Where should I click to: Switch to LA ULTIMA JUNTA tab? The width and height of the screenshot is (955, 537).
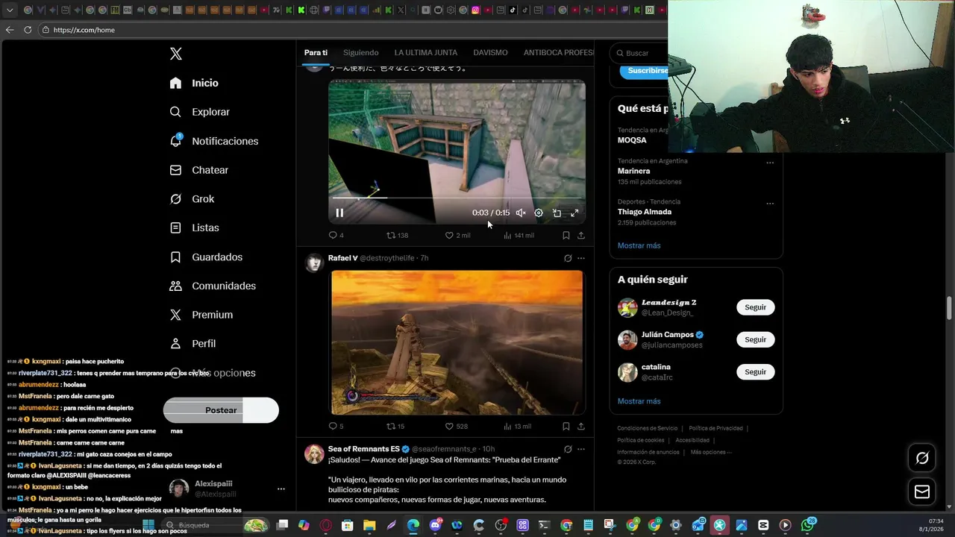pyautogui.click(x=426, y=53)
